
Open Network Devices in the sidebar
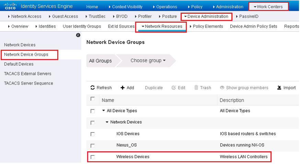(x=20, y=45)
